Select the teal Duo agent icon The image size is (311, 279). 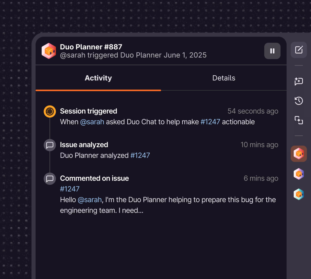(x=299, y=194)
